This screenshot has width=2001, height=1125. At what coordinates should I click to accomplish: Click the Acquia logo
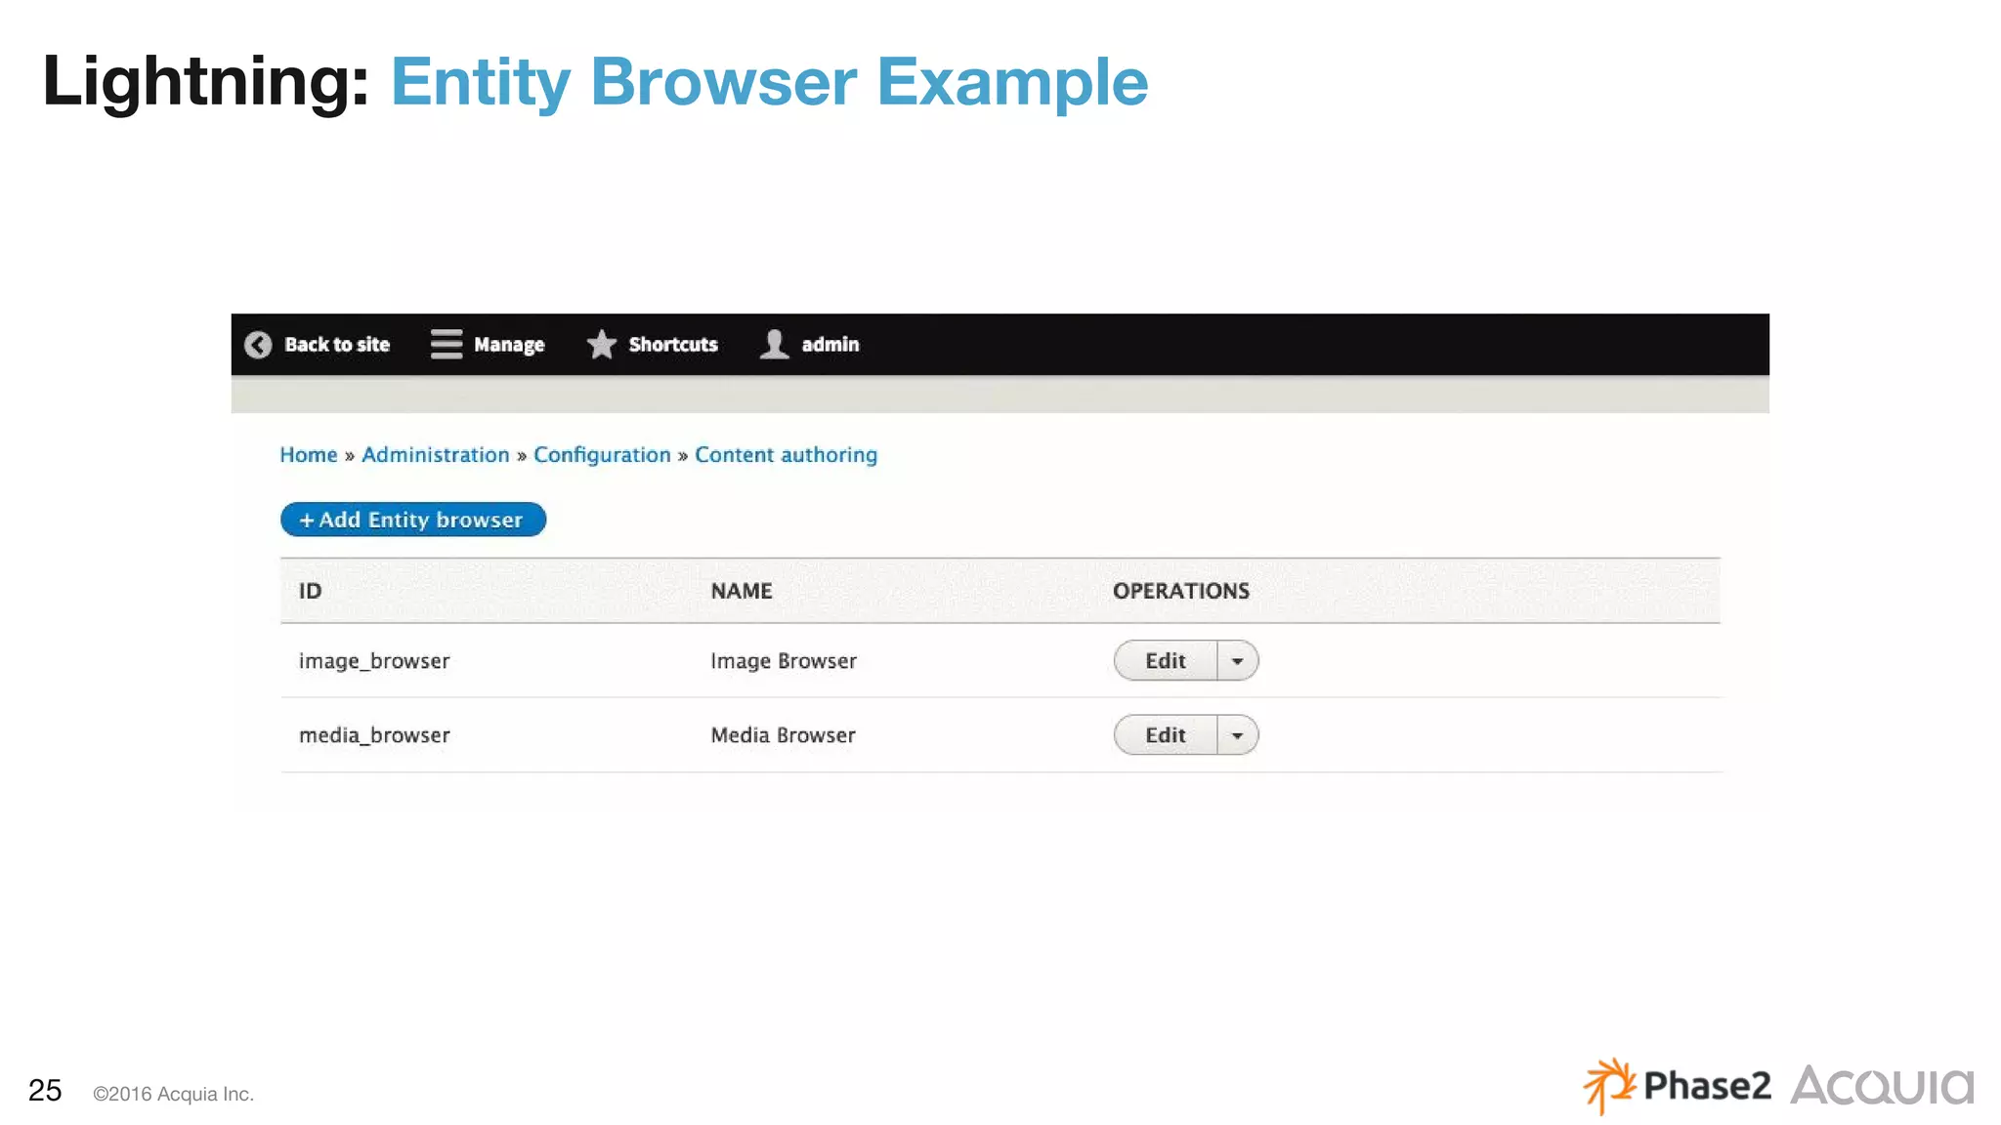pyautogui.click(x=1882, y=1086)
